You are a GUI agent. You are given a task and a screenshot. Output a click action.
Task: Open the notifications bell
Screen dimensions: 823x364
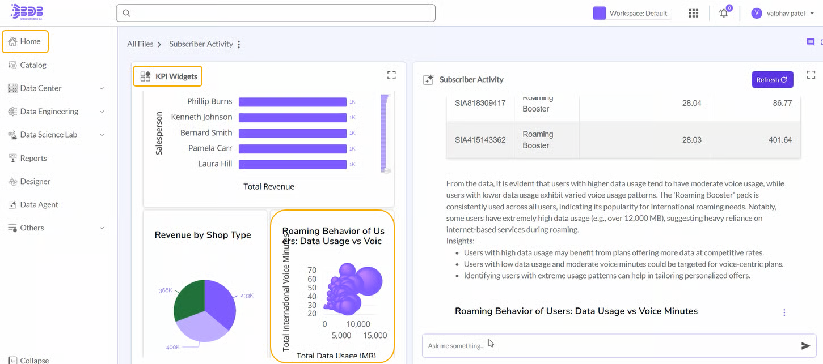point(724,13)
